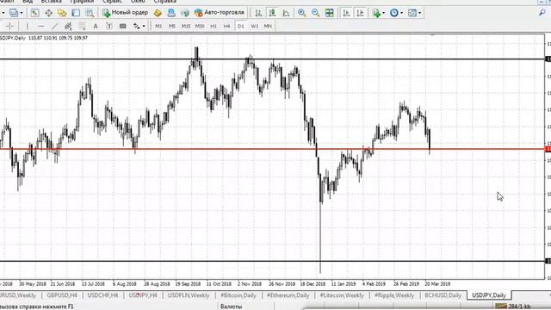The height and width of the screenshot is (310, 551).
Task: Switch to the #Bitcoin,Daily chart tab
Action: [238, 295]
